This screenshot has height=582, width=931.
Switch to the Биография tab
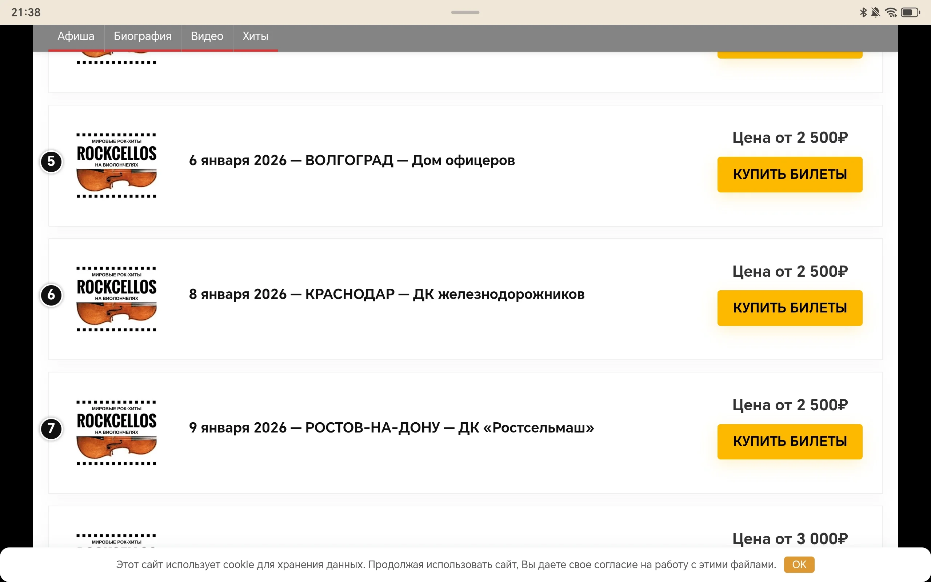point(142,36)
